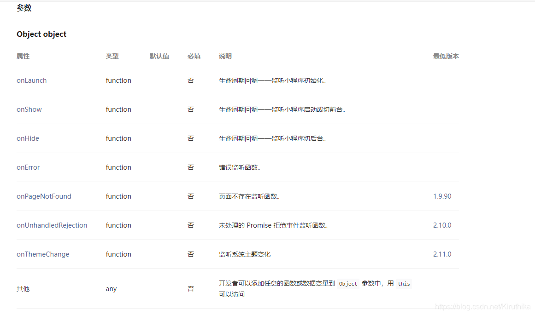Select the 'Object object' heading
Screen dimensions: 535x315
click(41, 34)
